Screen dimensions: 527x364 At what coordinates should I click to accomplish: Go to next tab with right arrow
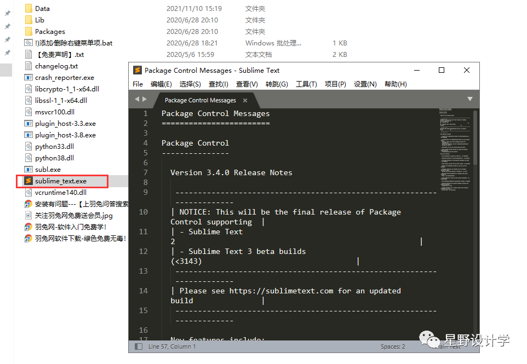[145, 99]
